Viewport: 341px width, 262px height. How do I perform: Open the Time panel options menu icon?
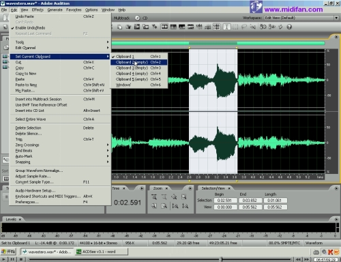click(142, 188)
